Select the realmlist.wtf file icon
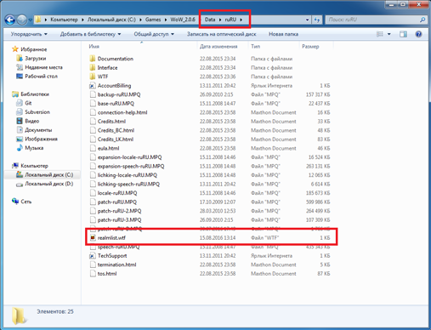Screen dimensions: 431x330 click(x=93, y=237)
